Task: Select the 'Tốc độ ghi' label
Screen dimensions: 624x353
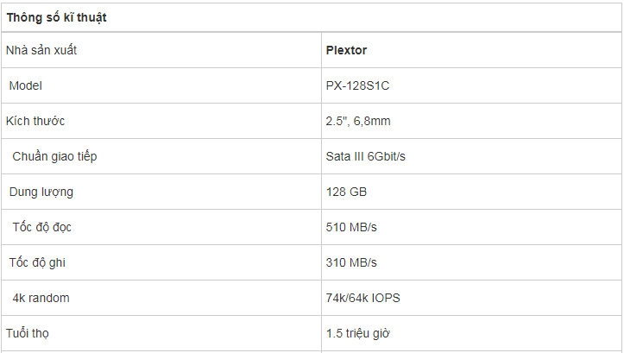Action: coord(37,262)
